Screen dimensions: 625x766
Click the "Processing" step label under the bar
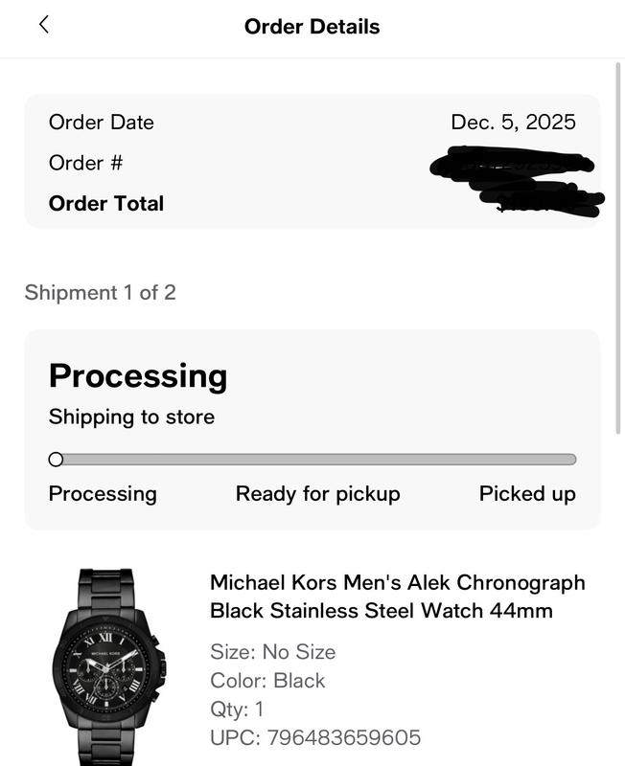click(x=103, y=494)
